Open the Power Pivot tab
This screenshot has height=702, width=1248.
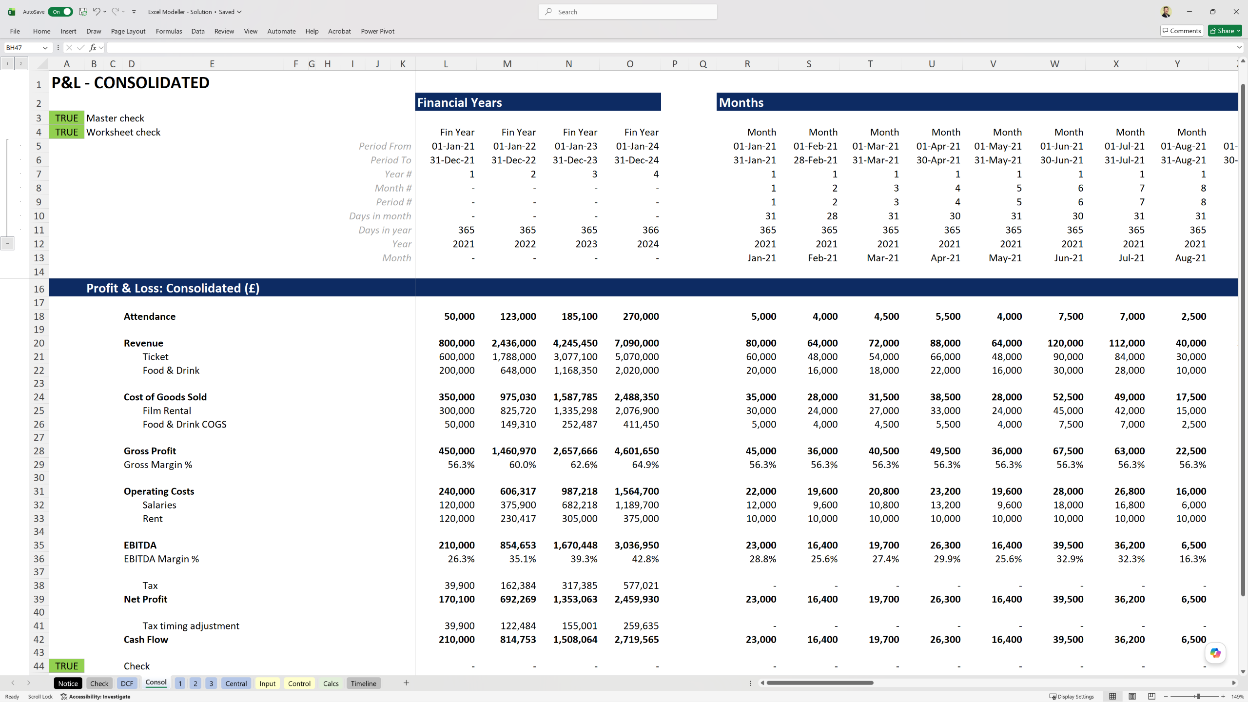[x=377, y=31]
